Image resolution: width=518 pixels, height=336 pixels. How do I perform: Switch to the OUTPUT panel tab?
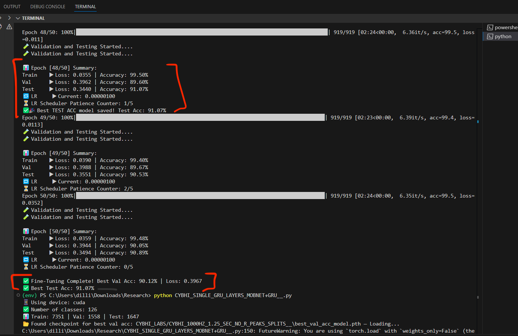(x=12, y=6)
